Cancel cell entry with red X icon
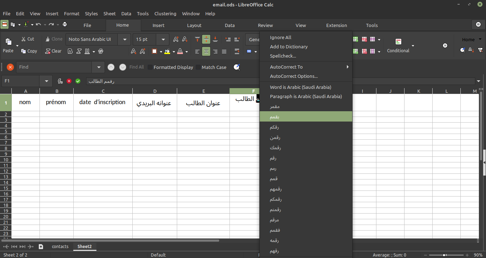The width and height of the screenshot is (486, 258). click(x=69, y=81)
